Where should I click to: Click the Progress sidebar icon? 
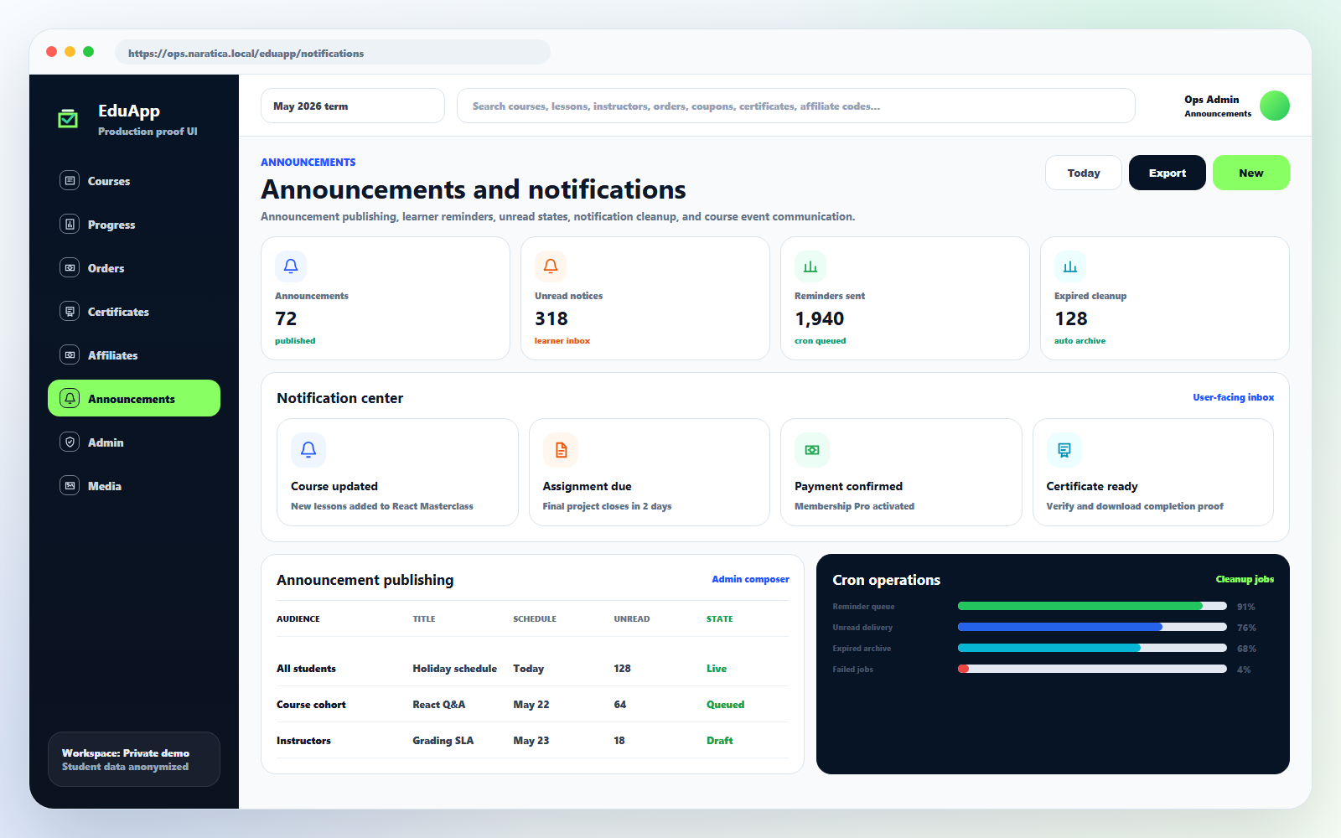(x=70, y=224)
